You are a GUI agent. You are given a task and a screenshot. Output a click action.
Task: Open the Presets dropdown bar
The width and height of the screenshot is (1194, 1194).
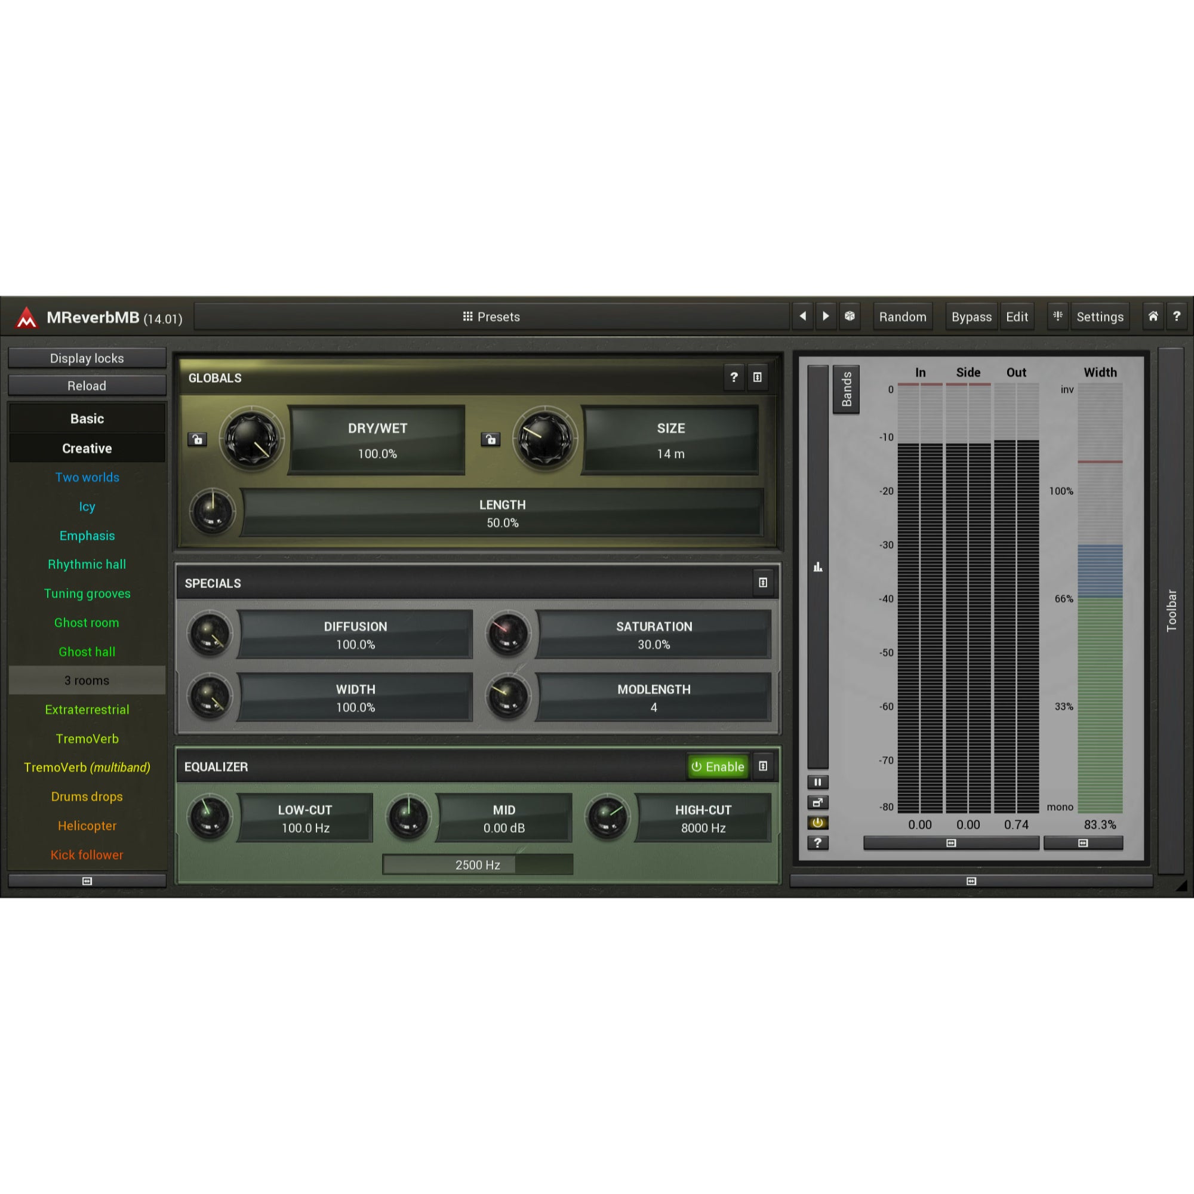point(492,316)
